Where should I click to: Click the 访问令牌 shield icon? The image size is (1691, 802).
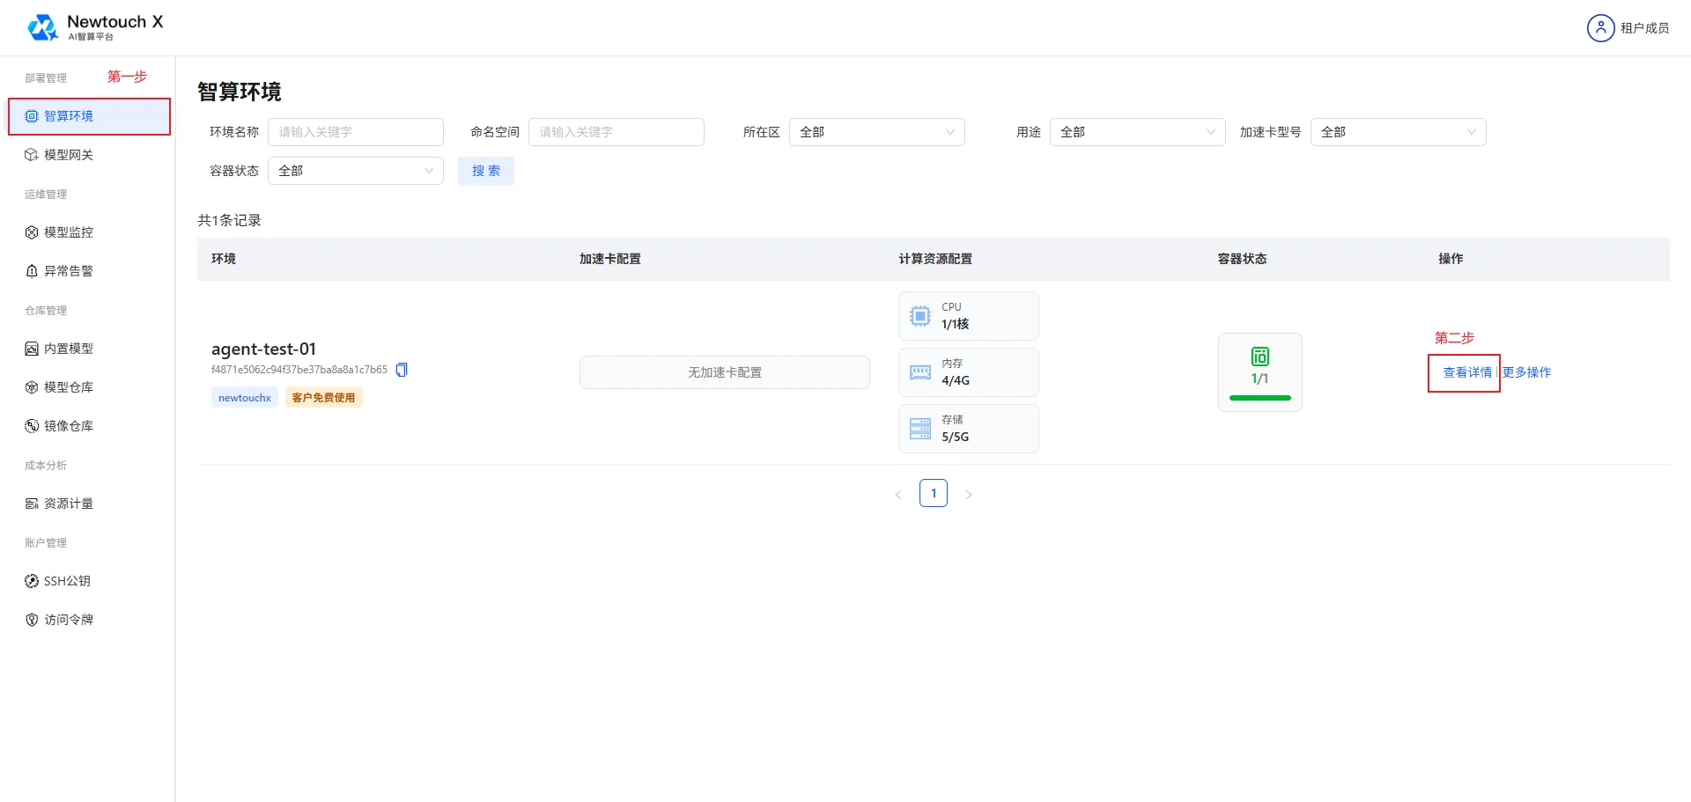pyautogui.click(x=32, y=620)
